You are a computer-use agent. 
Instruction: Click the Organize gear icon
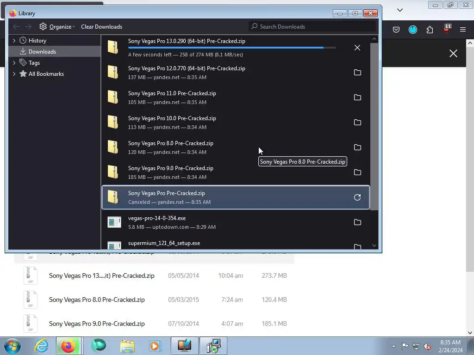coord(43,26)
